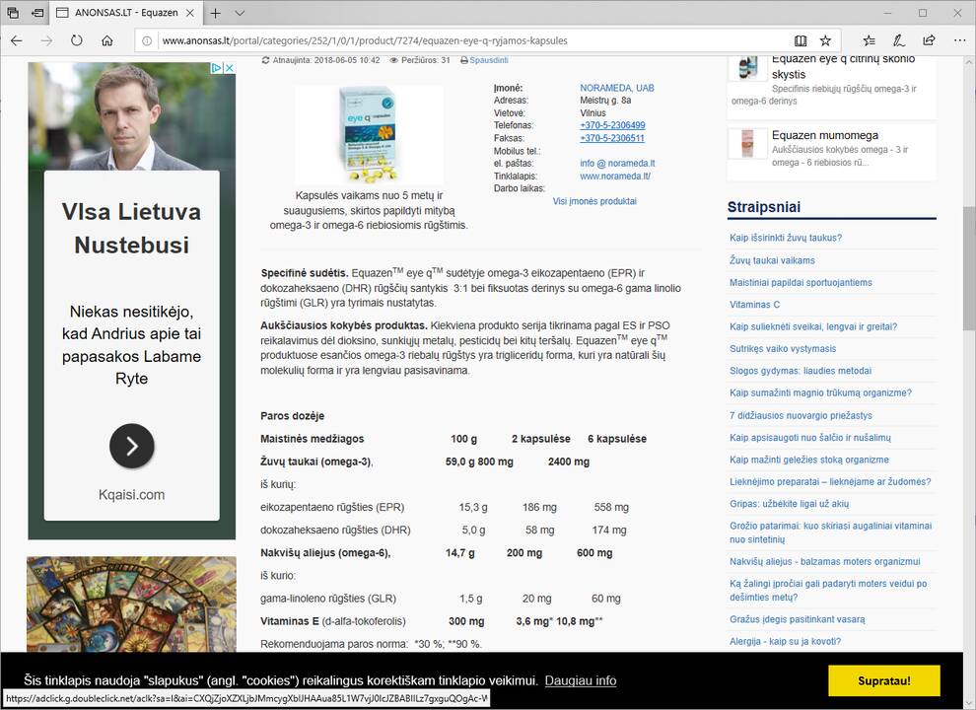Open the NORAMEDA, UAB company link
This screenshot has width=976, height=710.
tap(617, 88)
